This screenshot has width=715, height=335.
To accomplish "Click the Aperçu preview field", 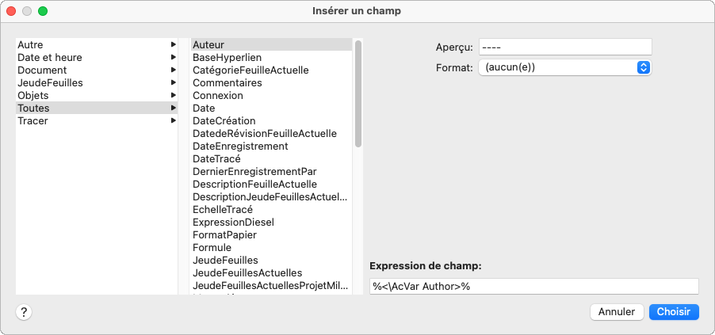I will tap(564, 48).
